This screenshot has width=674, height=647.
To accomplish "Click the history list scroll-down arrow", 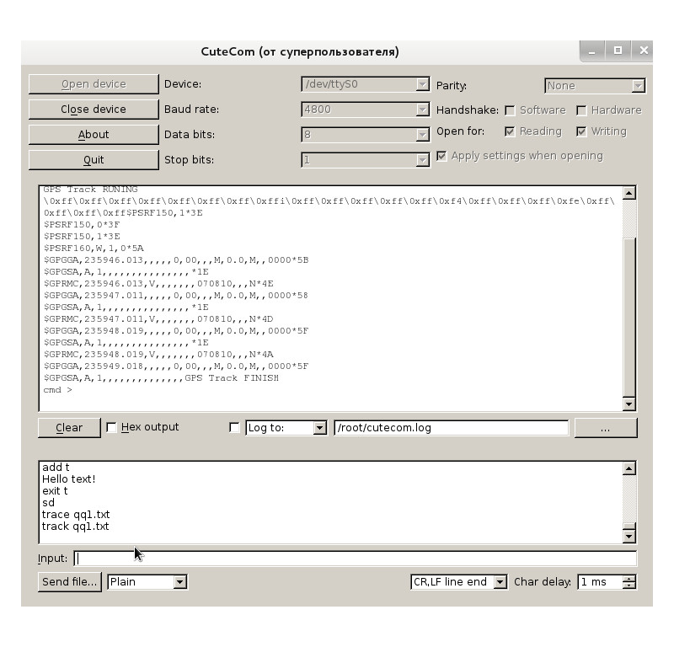I will 629,536.
